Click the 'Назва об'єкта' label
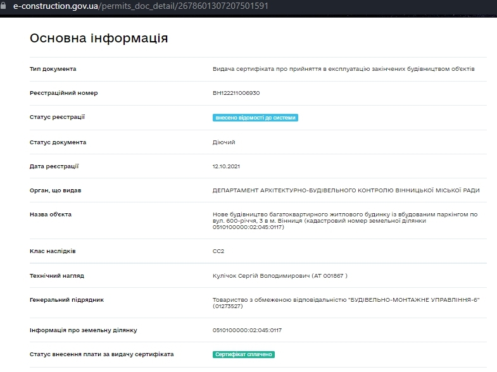497x372 pixels. (51, 214)
